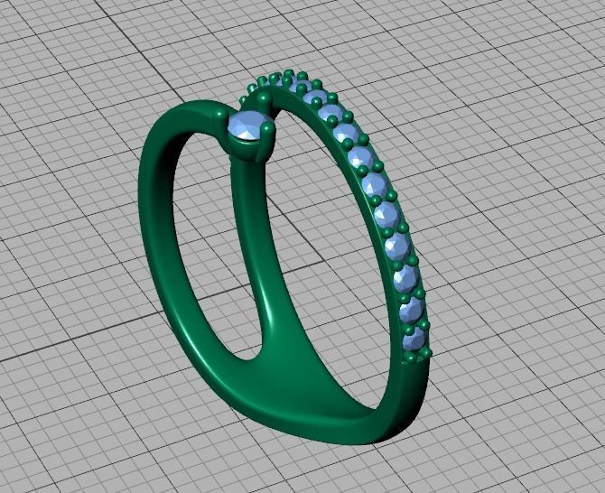Select the large solitaire gemstone in prongs
605x493 pixels.
click(249, 125)
